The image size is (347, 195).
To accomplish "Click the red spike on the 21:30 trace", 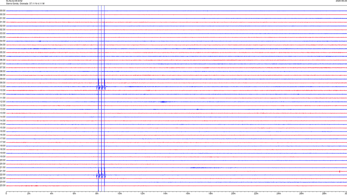I will (340, 171).
